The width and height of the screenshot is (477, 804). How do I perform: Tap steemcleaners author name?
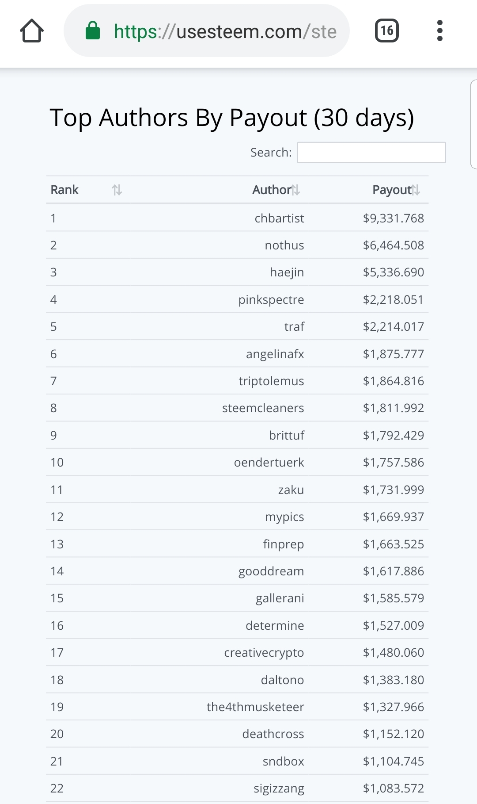coord(263,408)
